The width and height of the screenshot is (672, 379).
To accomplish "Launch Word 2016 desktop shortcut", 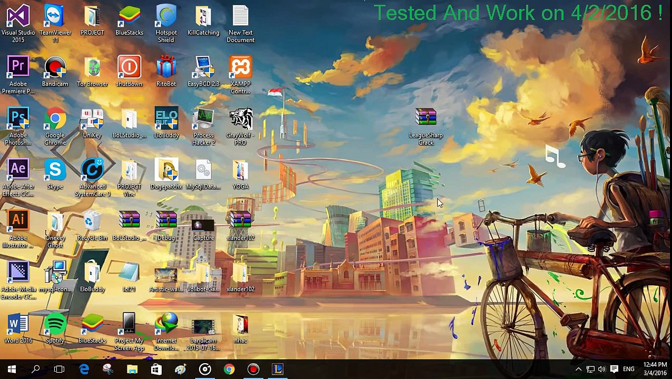I will click(x=18, y=329).
